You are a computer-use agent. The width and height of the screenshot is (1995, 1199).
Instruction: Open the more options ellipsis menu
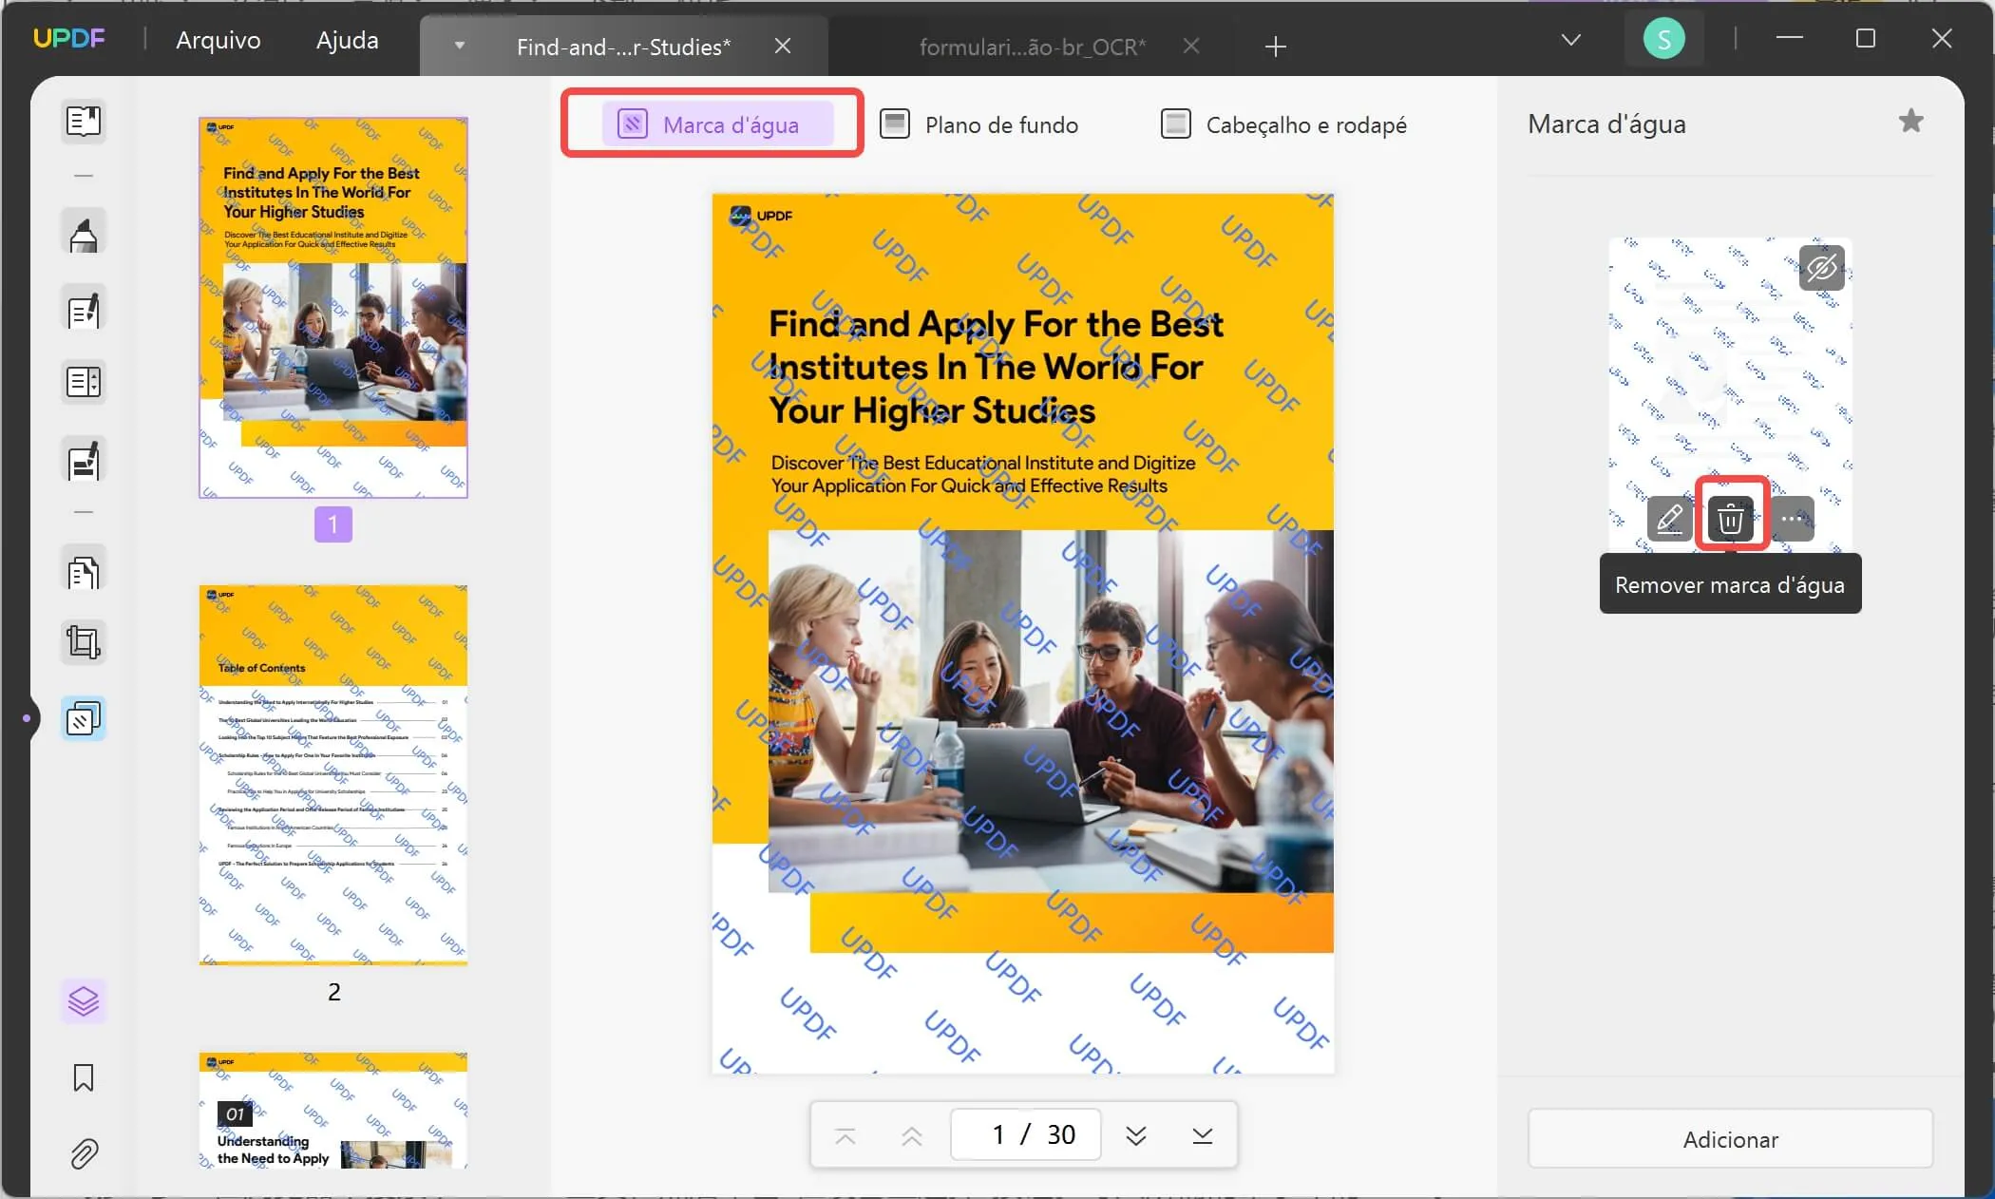pyautogui.click(x=1794, y=519)
